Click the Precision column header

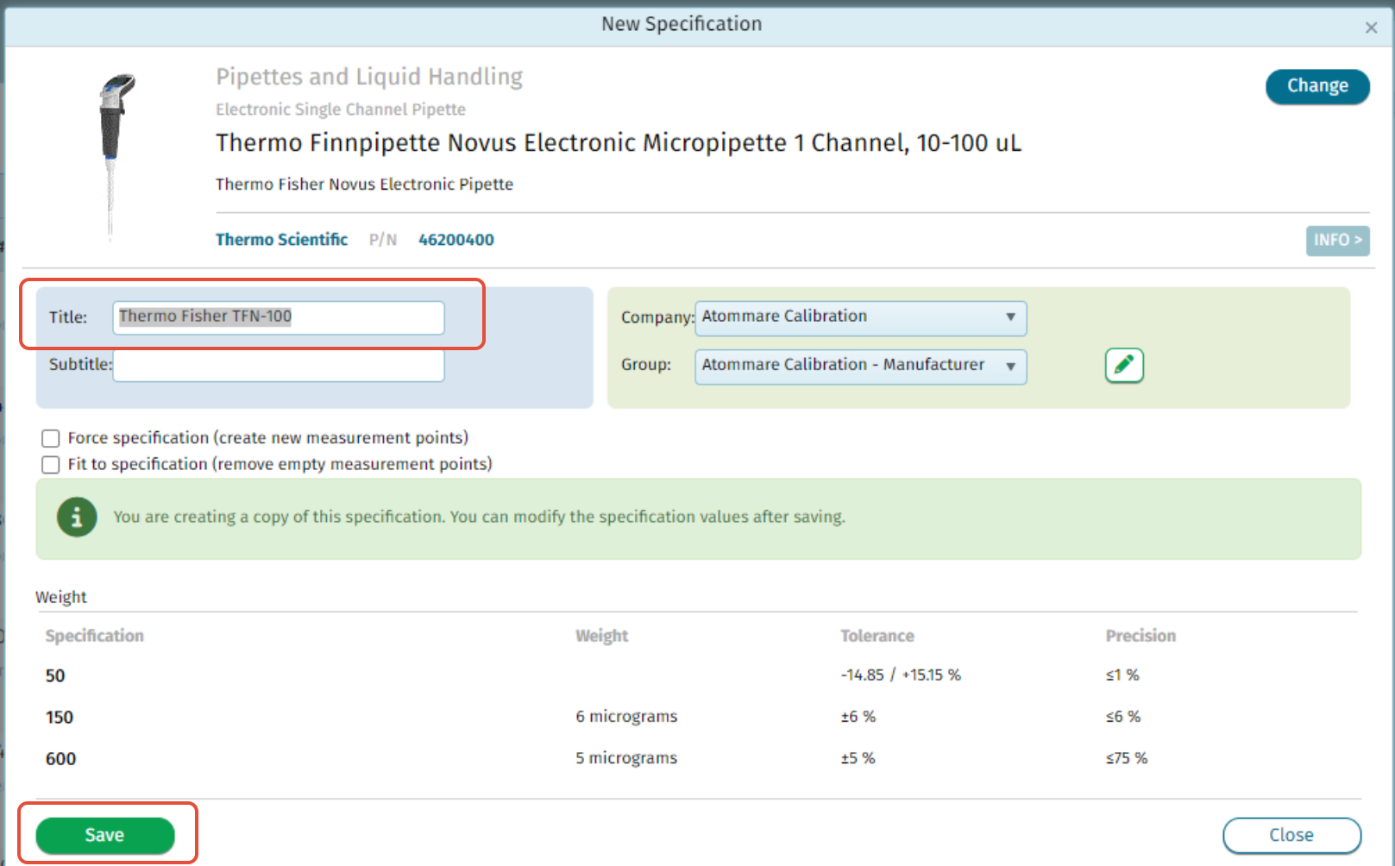pos(1141,636)
